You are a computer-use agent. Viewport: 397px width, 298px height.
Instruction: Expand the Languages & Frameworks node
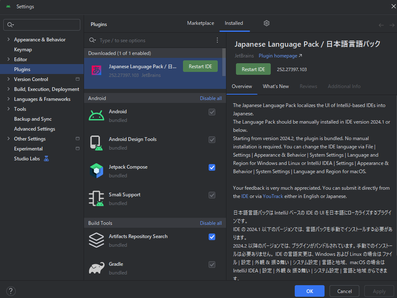coord(9,99)
